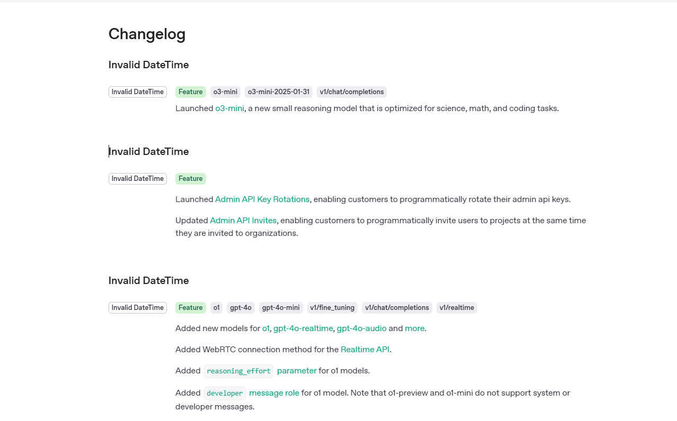This screenshot has height=421, width=677.
Task: Click the Feature badge in second entry
Action: pos(191,179)
